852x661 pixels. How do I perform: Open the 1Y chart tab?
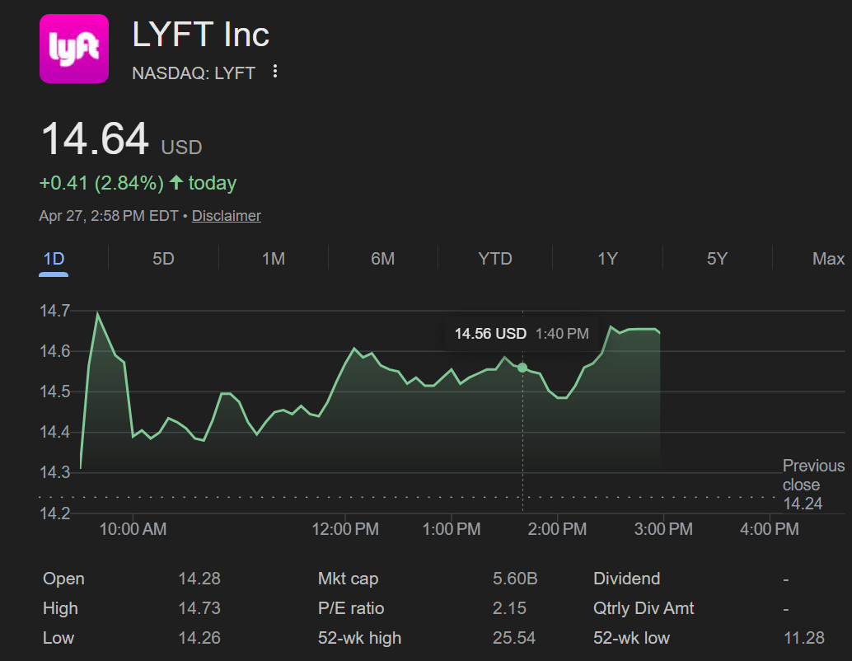click(x=607, y=259)
